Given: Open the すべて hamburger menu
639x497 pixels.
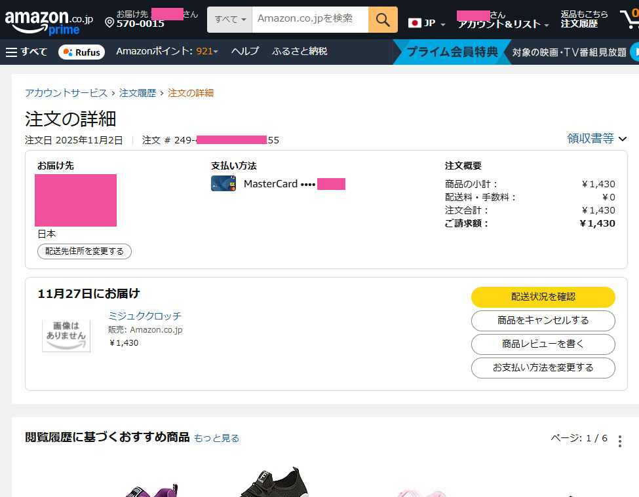Looking at the screenshot, I should click(26, 52).
